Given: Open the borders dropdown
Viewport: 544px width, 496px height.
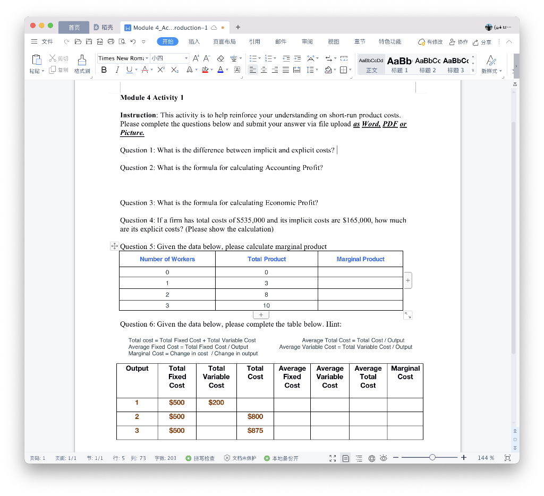Looking at the screenshot, I should [x=350, y=70].
